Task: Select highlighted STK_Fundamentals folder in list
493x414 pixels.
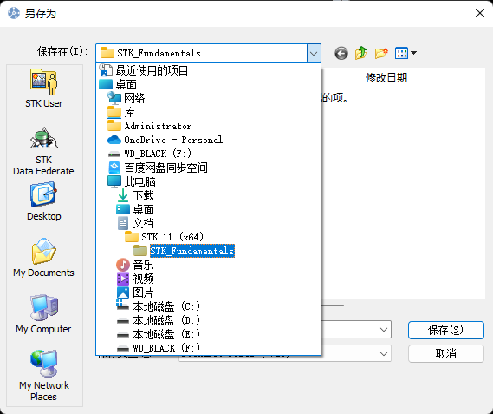Action: click(x=184, y=251)
